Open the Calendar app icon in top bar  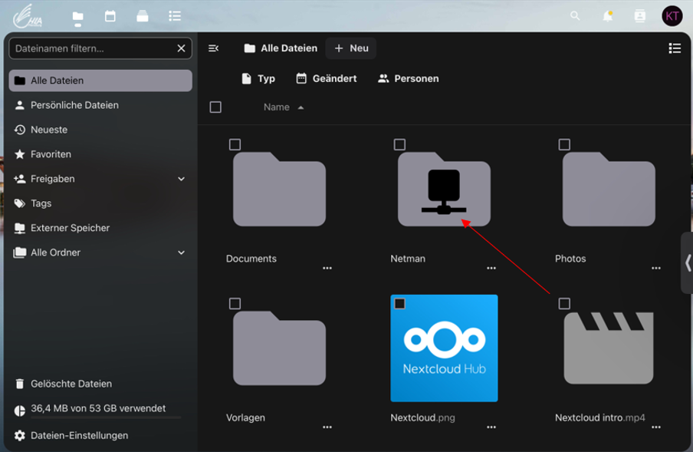[x=110, y=16]
